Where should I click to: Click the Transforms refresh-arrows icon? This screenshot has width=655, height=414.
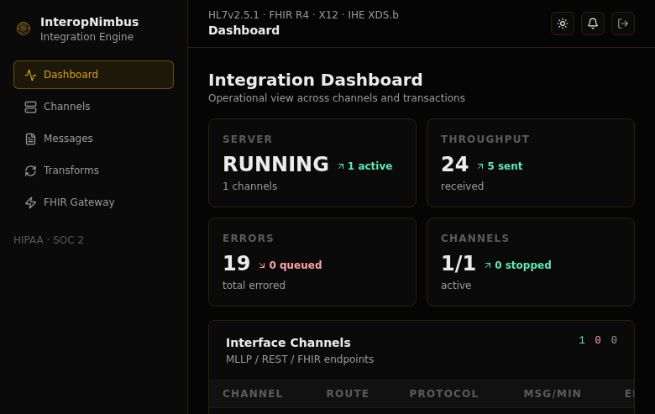click(x=31, y=170)
